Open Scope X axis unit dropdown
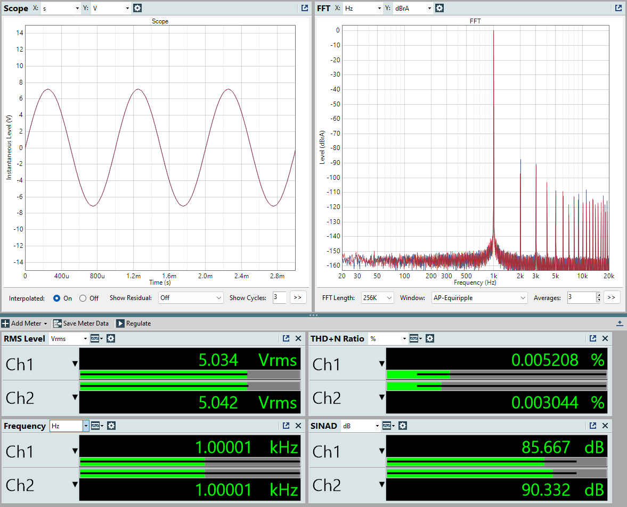 (x=61, y=8)
